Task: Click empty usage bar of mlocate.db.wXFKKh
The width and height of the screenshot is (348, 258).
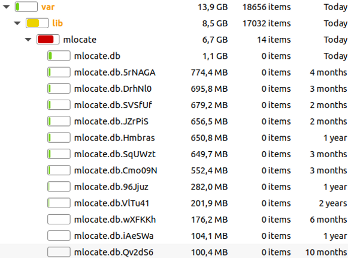Action: point(59,220)
